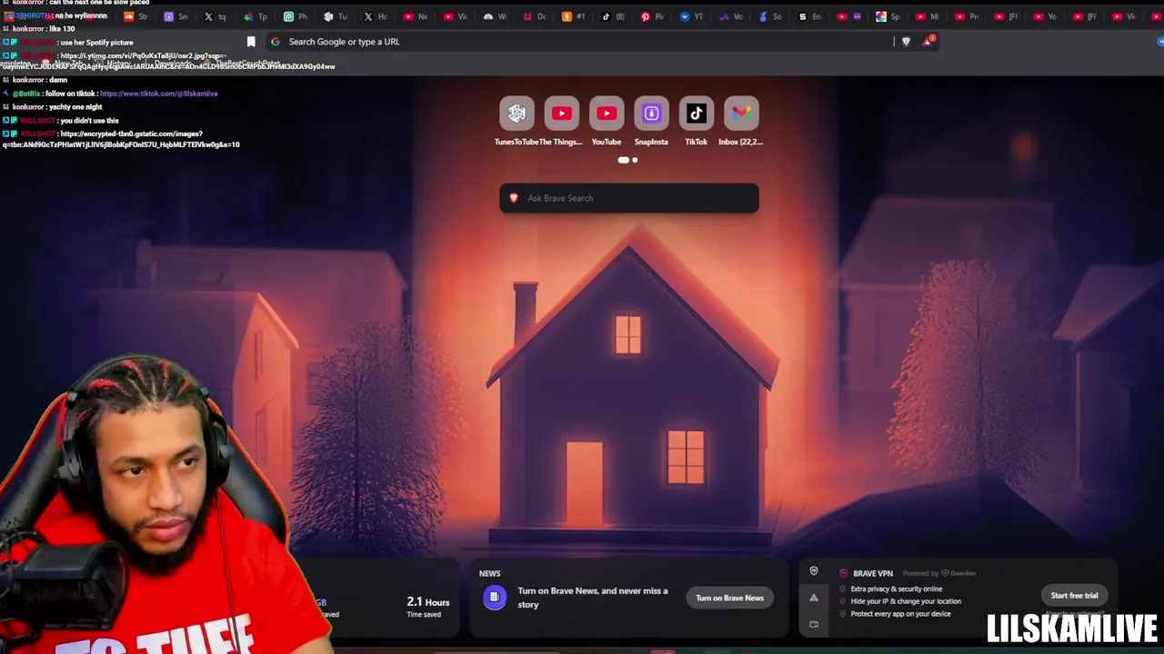Screen dimensions: 1164x654
Task: Switch to the 'Sc' browser tab
Action: click(770, 16)
